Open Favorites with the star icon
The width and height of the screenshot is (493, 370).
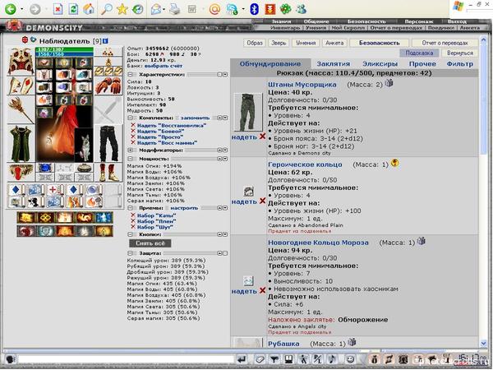pyautogui.click(x=122, y=9)
